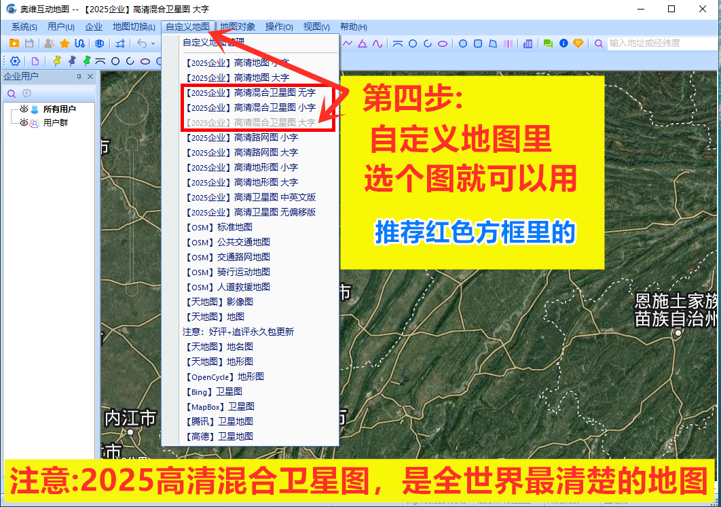The width and height of the screenshot is (721, 507).
Task: Toggle eye visibility for 所有用户
Action: (x=24, y=109)
